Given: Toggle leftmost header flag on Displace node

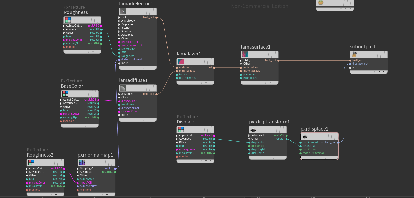Looking at the screenshot, I should (x=205, y=129).
